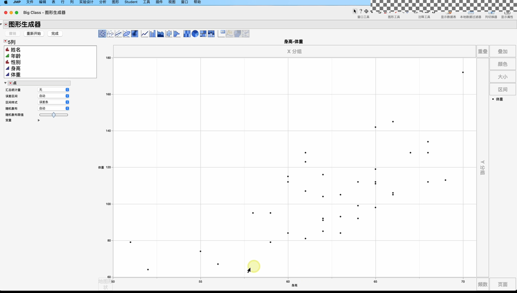517x293 pixels.
Task: Open the 帮助 menu
Action: click(197, 2)
